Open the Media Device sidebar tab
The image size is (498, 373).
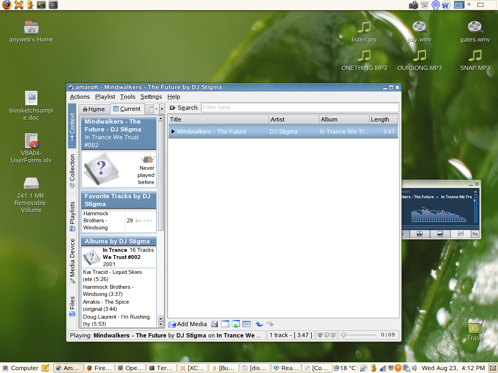pos(72,260)
